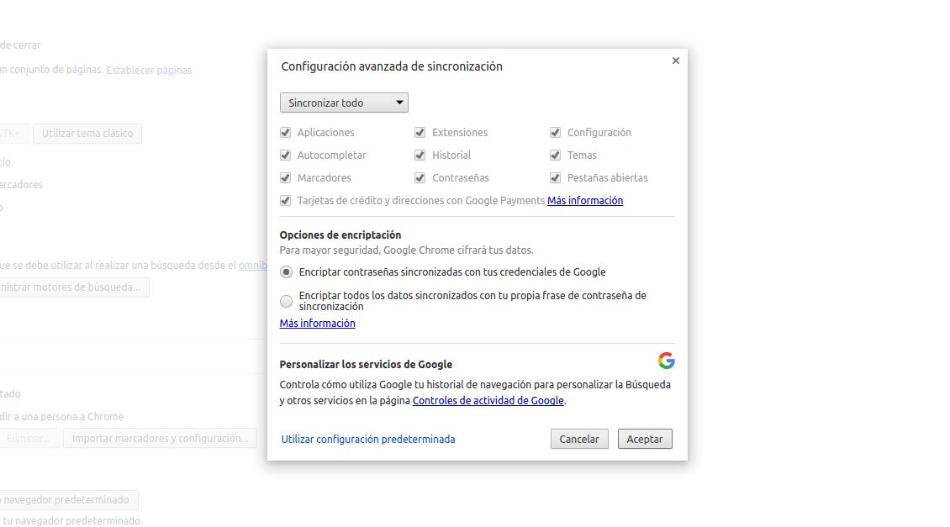Toggle the Extensiones checkbox
This screenshot has height=527, width=950.
[x=420, y=133]
